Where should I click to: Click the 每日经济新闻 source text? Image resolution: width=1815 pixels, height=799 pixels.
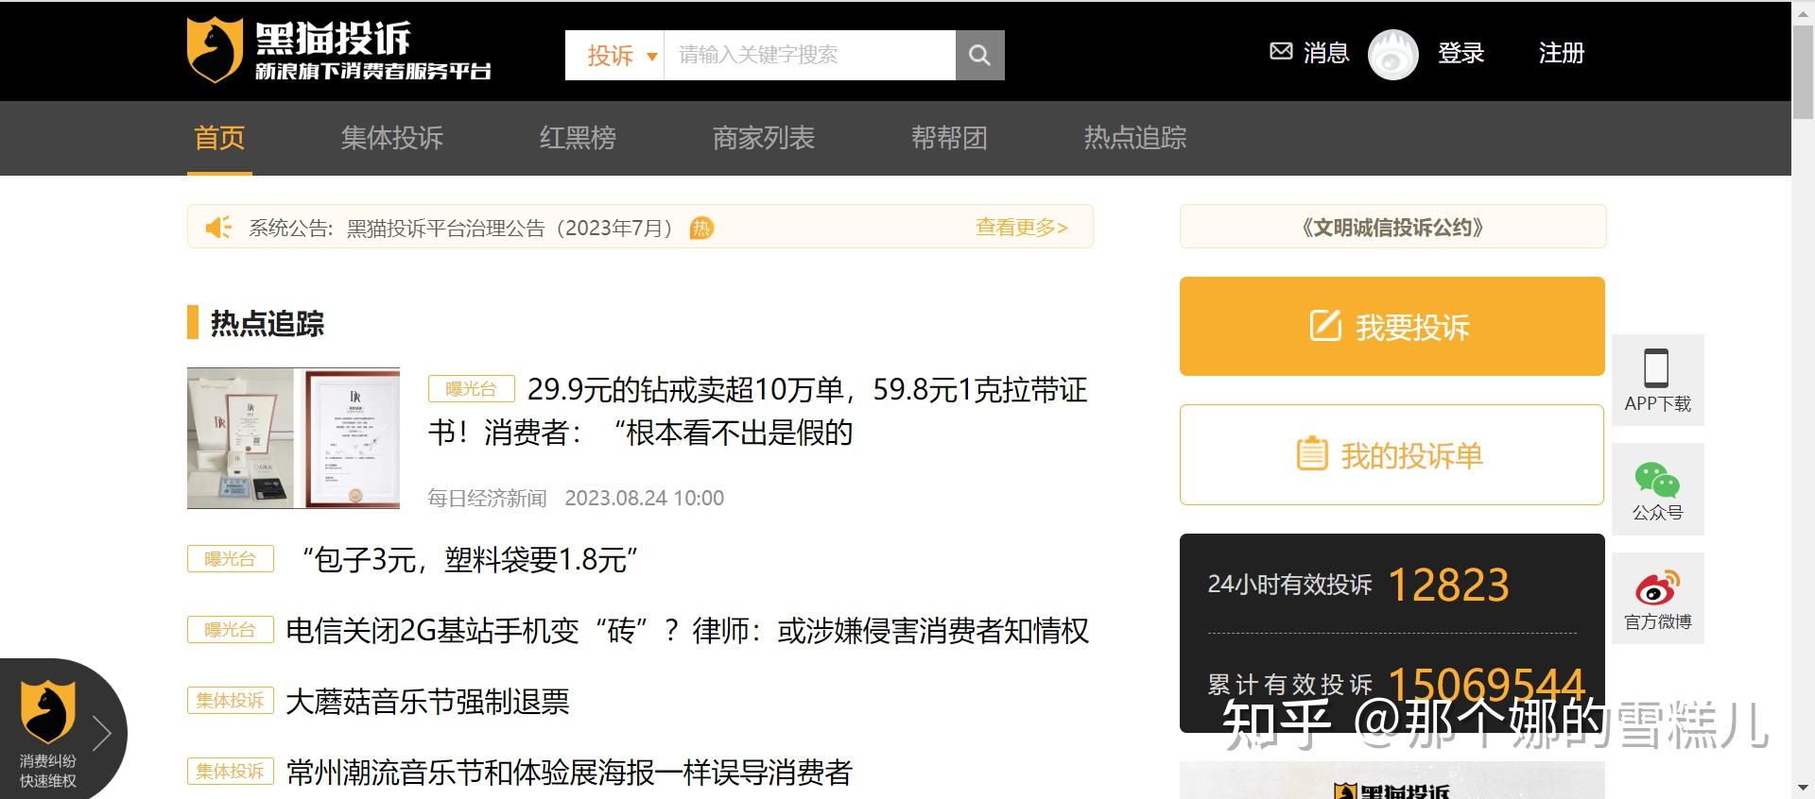point(487,498)
